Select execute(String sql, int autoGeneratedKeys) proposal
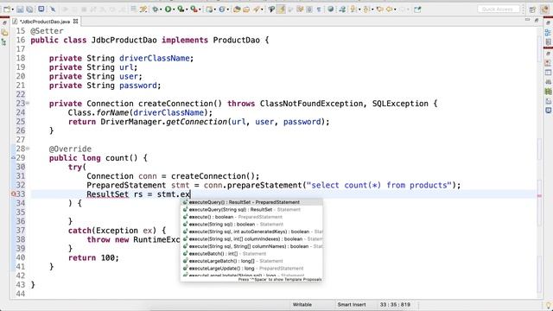The width and height of the screenshot is (553, 311). (251, 232)
